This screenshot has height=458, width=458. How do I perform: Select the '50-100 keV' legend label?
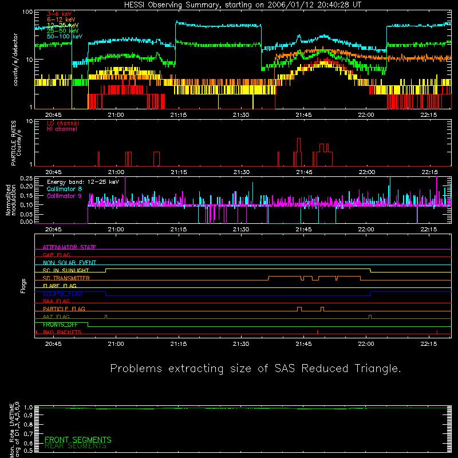click(65, 37)
